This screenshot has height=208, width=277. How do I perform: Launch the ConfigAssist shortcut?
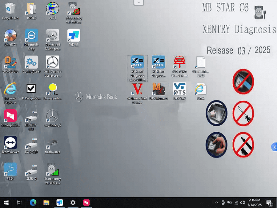(31, 65)
